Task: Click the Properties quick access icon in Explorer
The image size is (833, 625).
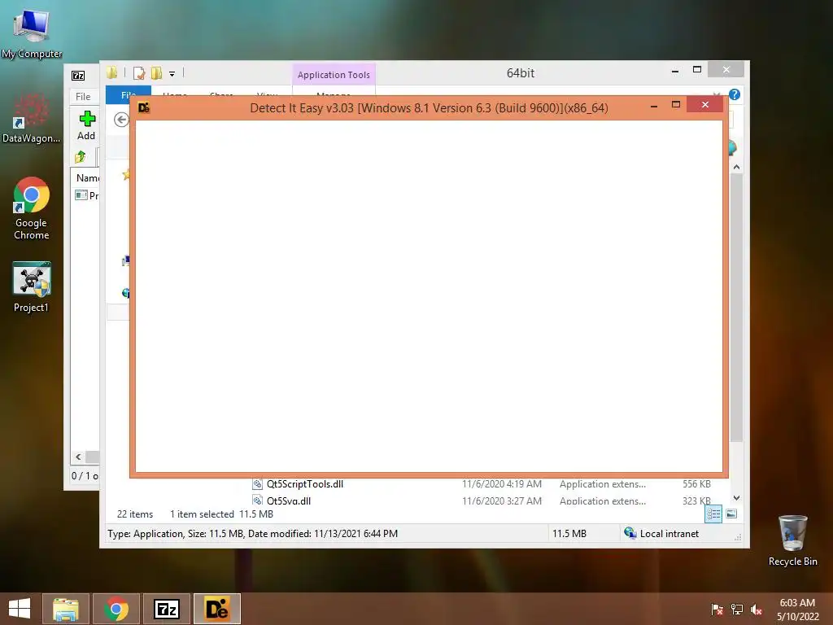Action: [138, 73]
